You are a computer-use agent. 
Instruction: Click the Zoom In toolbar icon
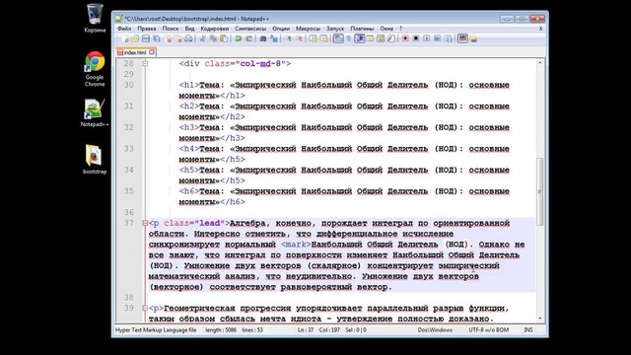pos(289,38)
